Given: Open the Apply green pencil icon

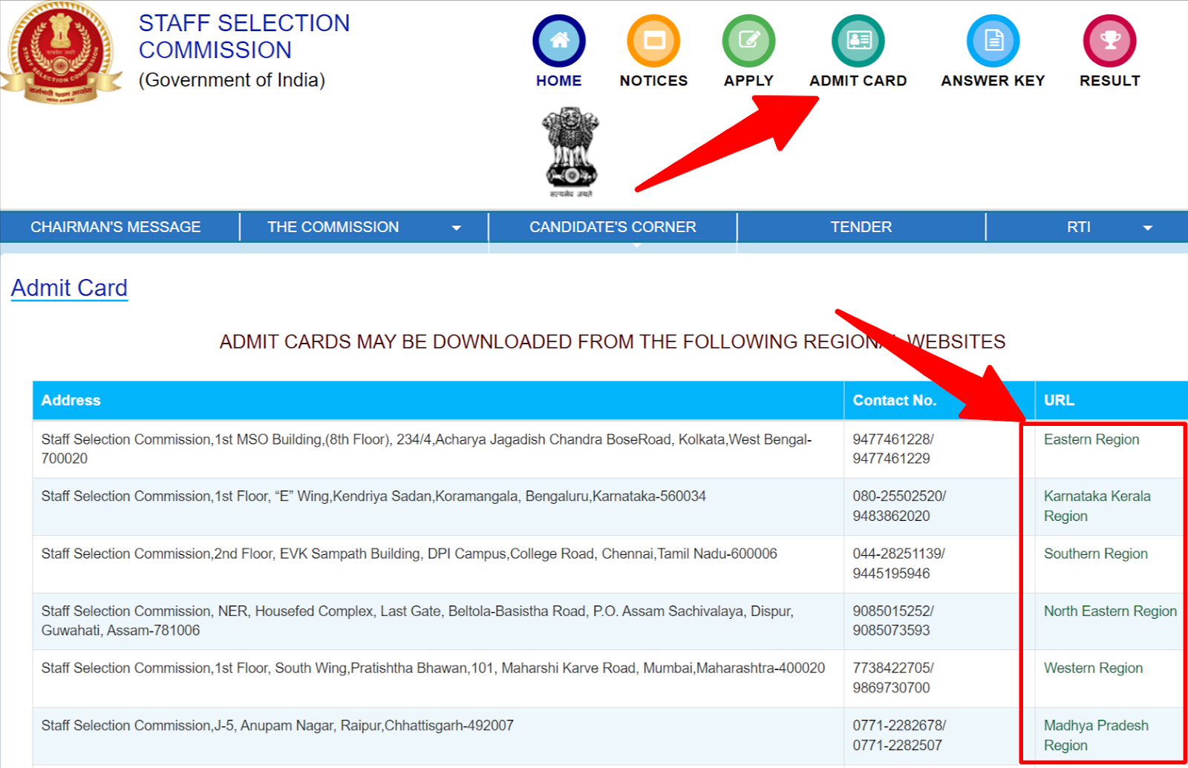Looking at the screenshot, I should 748,41.
